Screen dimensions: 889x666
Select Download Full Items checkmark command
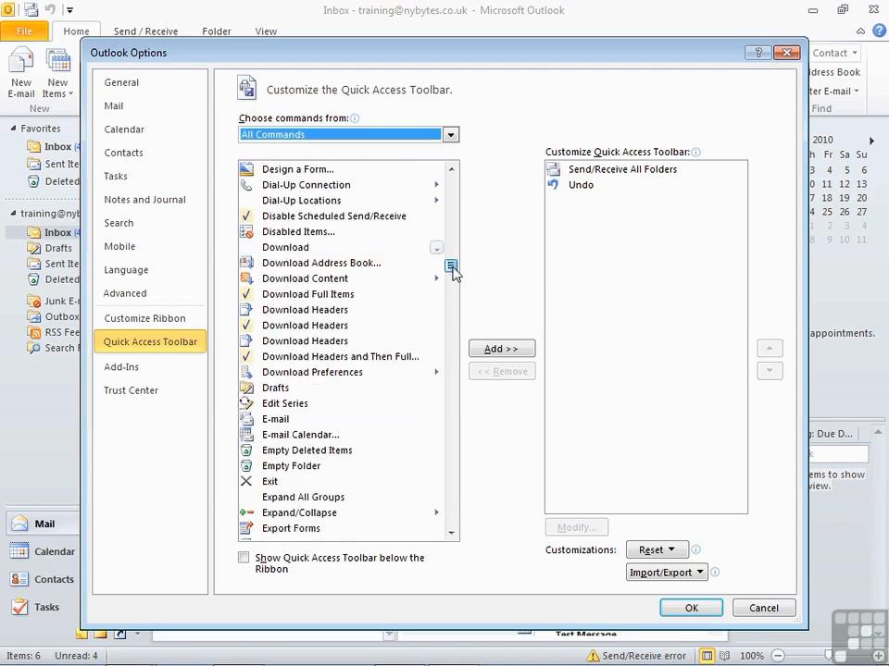[x=340, y=294]
